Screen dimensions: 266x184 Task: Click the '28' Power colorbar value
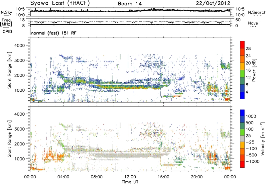click(248, 48)
